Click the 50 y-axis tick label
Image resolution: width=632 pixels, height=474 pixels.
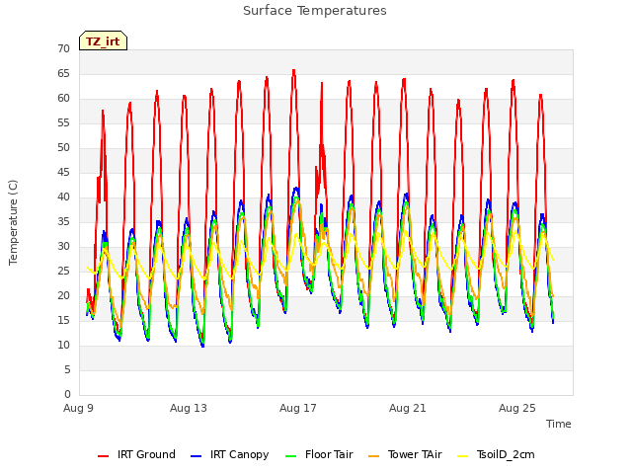63,147
